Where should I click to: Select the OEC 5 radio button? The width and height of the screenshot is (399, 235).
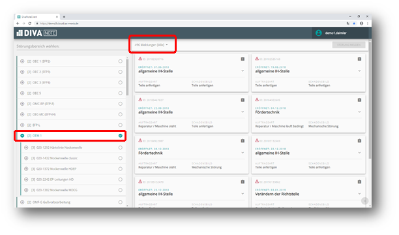click(121, 93)
